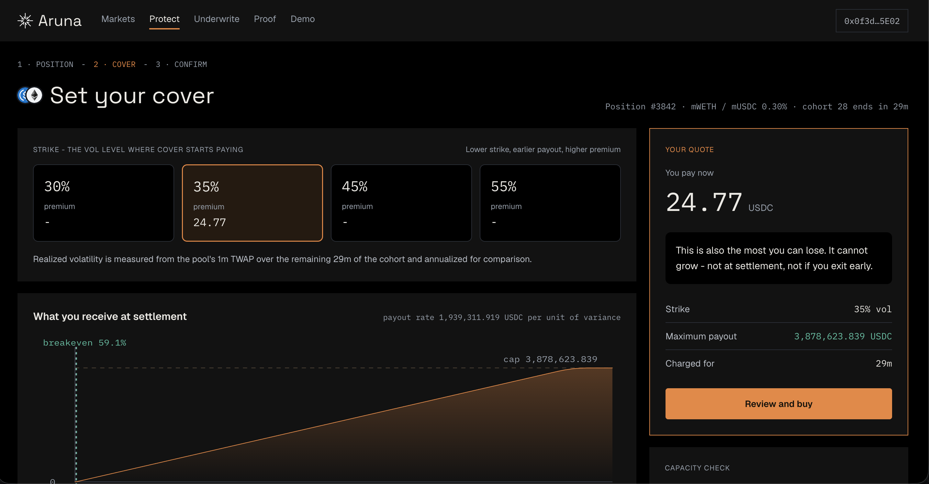Select the 30% strike option
Viewport: 929px width, 484px height.
(104, 203)
